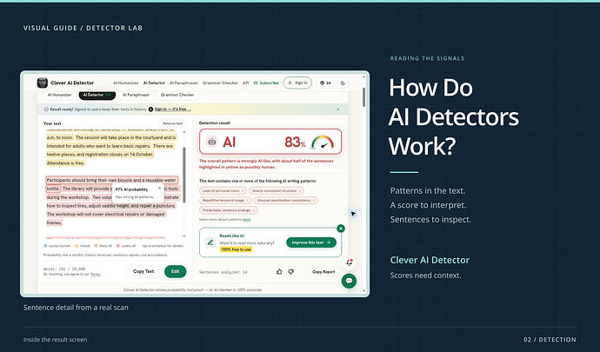This screenshot has height=352, width=600.
Task: Click the 'likely AI' legend swatch
Action: (x=96, y=246)
